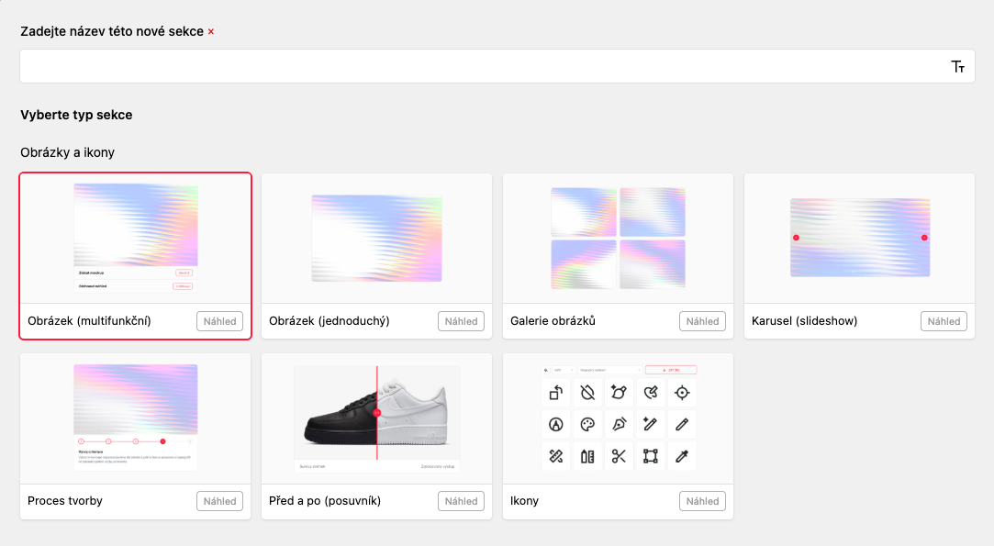Screen dimensions: 994x546
Task: Click the eyedropper icon in Ikony preview
Action: [x=682, y=456]
